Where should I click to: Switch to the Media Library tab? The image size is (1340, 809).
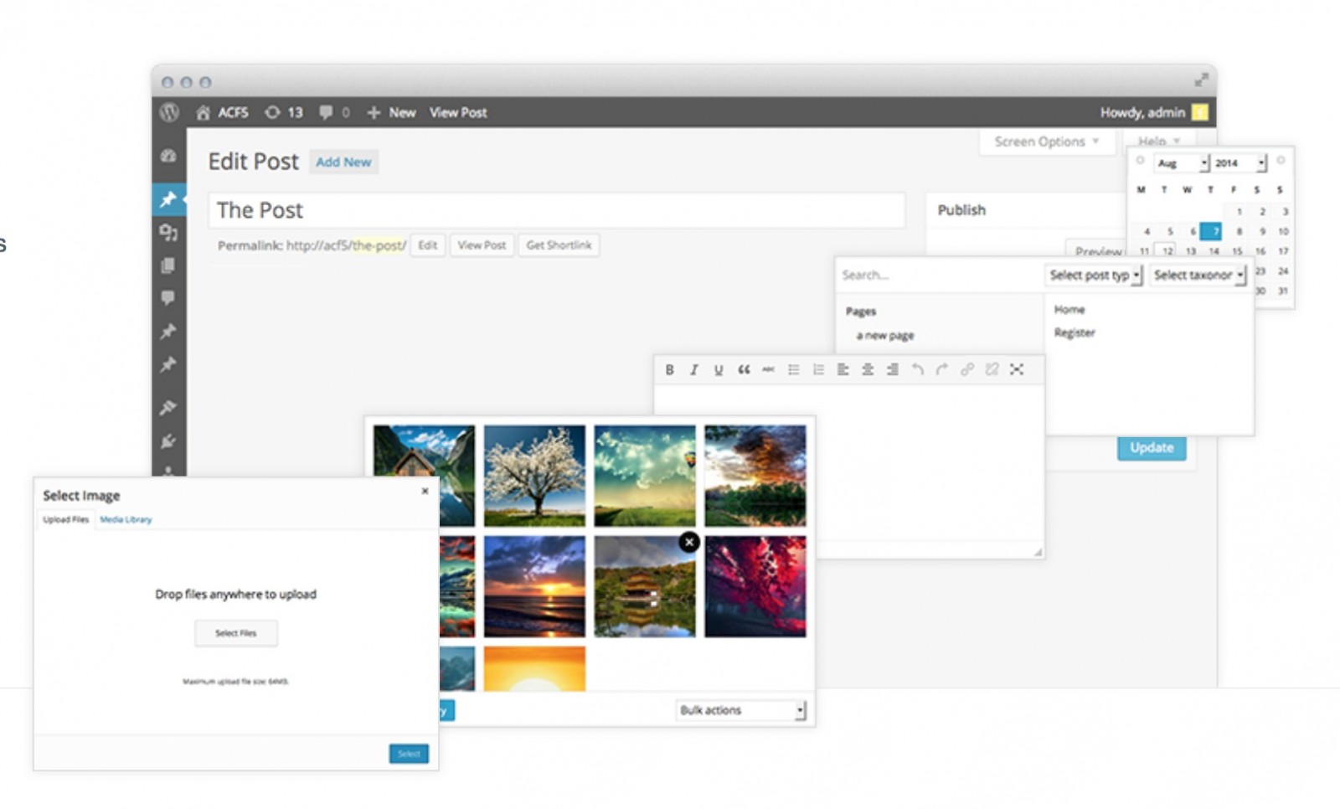coord(126,519)
